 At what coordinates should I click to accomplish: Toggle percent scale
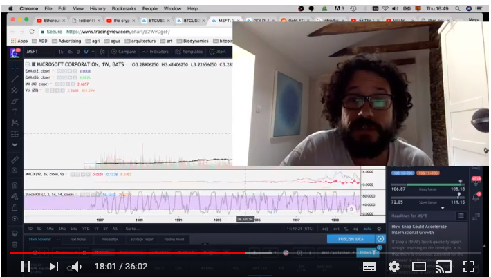click(x=346, y=229)
